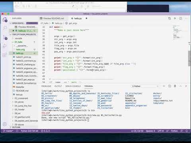Image resolution: width=191 pixels, height=143 pixels.
Task: Click the master branch indicator in status bar
Action: (x=8, y=131)
